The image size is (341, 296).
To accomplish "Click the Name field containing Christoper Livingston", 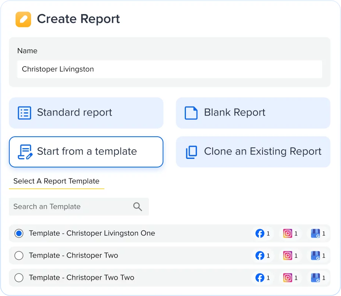I will [x=170, y=69].
